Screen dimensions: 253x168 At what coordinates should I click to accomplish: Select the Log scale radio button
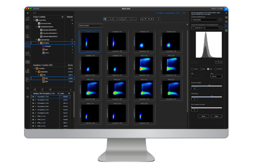click(x=201, y=68)
